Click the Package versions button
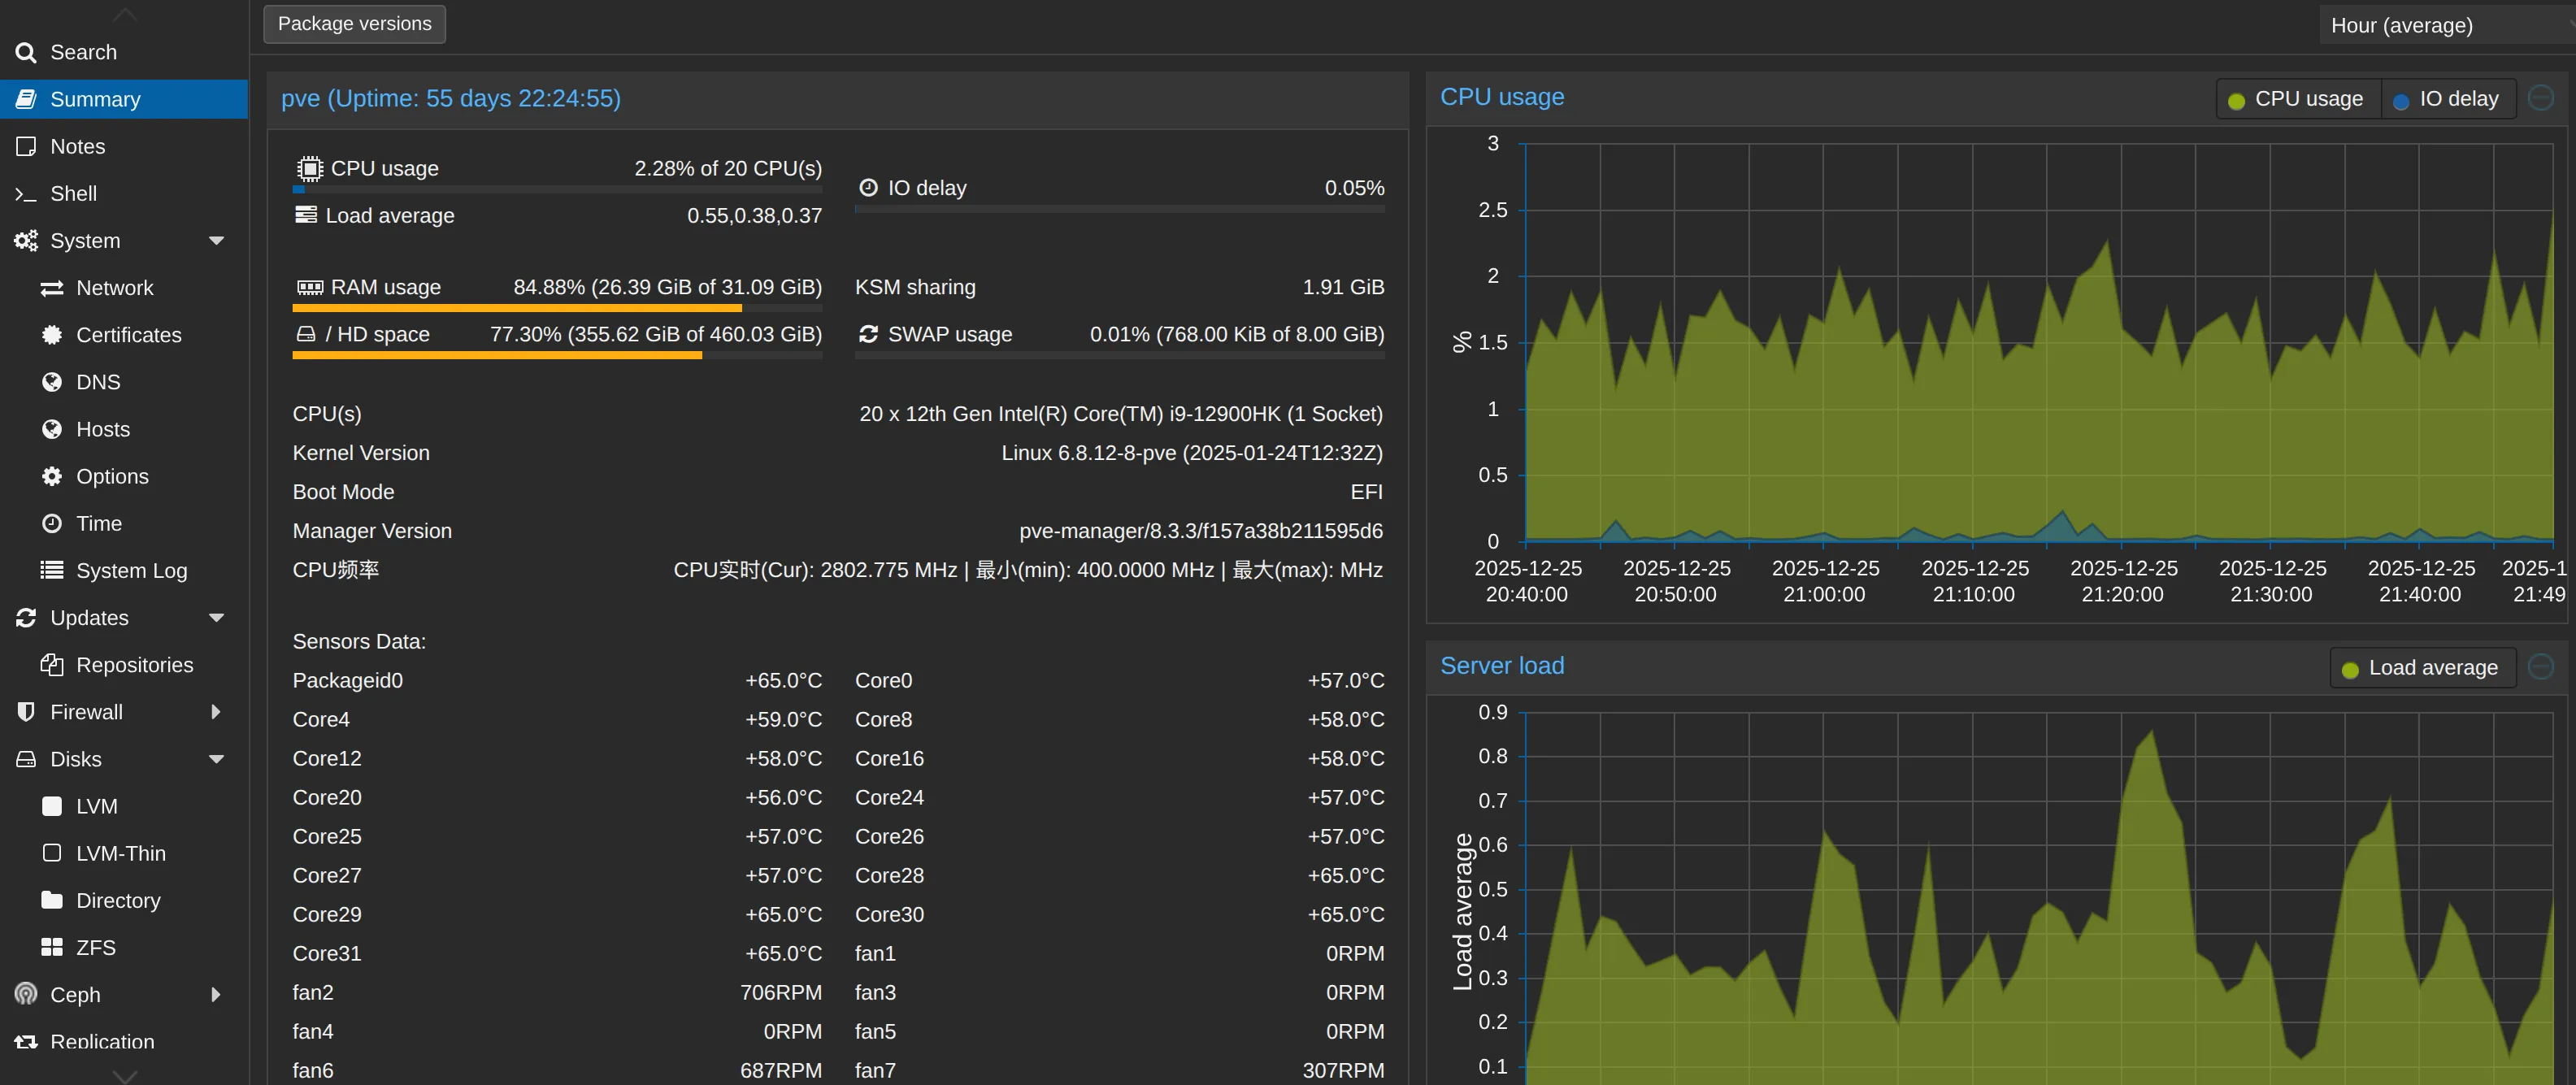This screenshot has width=2576, height=1085. tap(354, 24)
